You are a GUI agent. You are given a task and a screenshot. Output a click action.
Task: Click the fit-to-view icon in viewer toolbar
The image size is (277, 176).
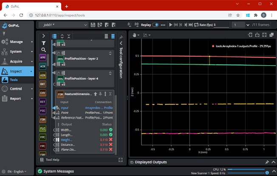point(264,35)
